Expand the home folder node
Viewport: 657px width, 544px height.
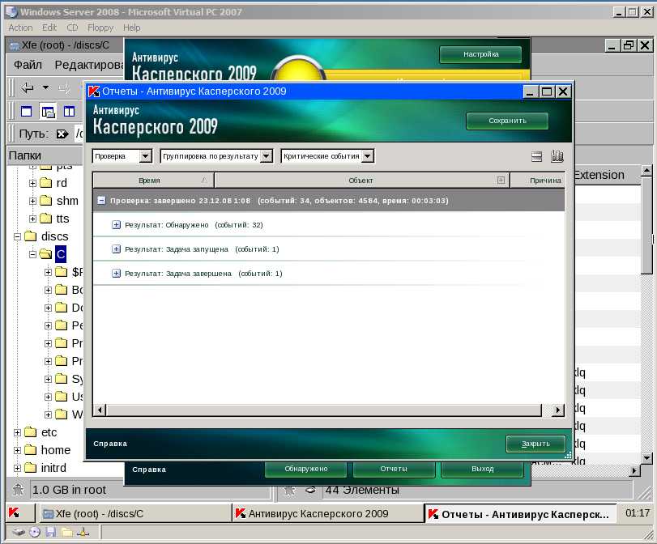click(17, 451)
